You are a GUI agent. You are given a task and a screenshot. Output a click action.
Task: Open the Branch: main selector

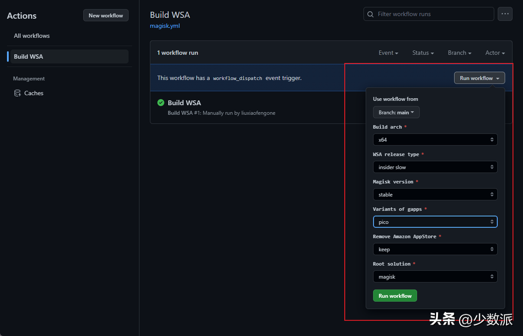[x=396, y=112]
